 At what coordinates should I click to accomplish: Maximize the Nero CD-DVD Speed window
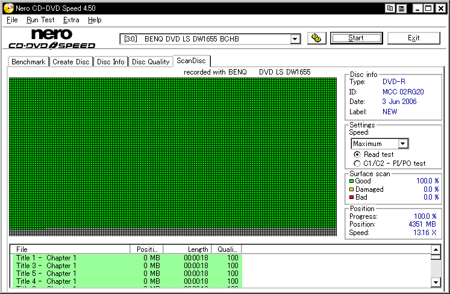(428, 8)
